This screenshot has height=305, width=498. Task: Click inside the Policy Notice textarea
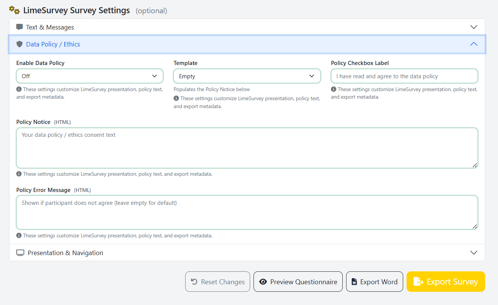tap(247, 148)
